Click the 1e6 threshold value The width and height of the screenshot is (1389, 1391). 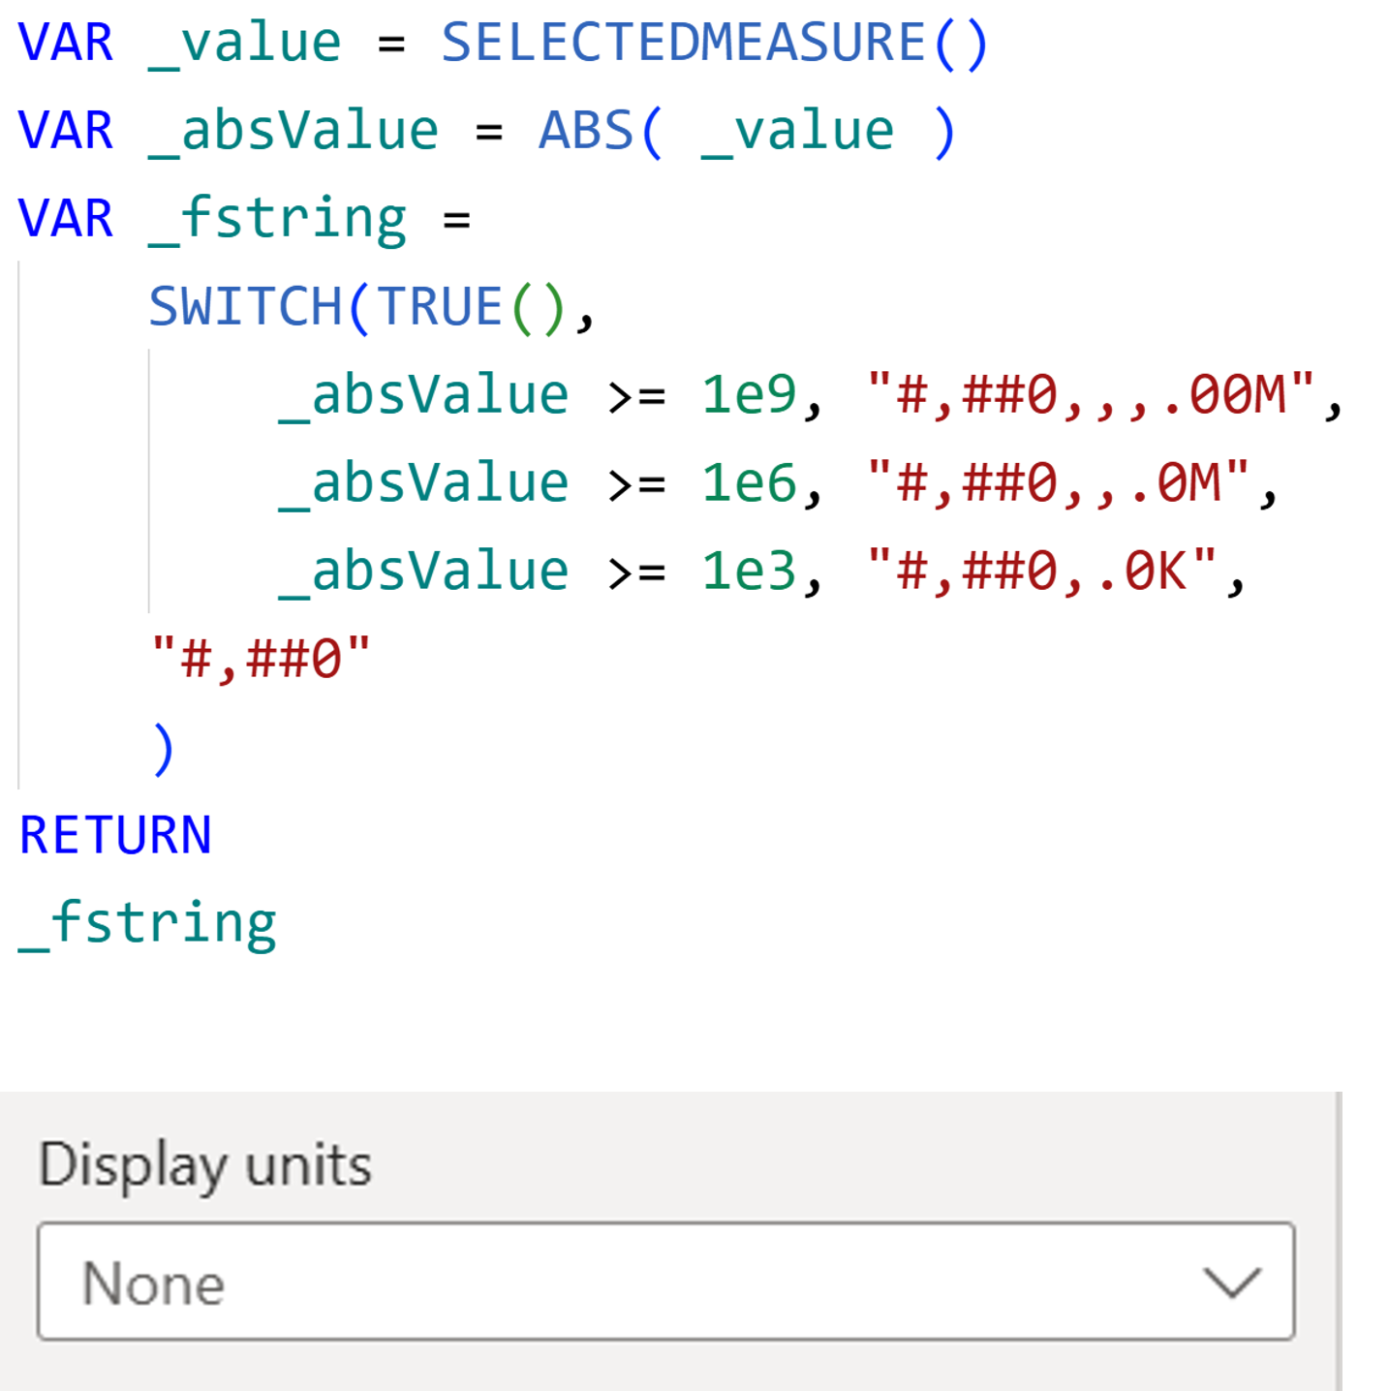[x=749, y=483]
